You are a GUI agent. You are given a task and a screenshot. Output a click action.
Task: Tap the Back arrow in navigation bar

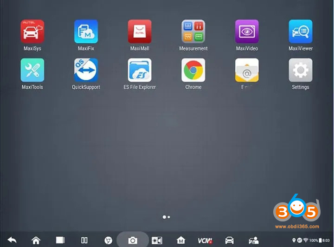12,240
